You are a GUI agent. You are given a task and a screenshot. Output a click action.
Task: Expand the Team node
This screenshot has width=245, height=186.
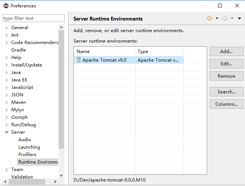tap(6, 170)
